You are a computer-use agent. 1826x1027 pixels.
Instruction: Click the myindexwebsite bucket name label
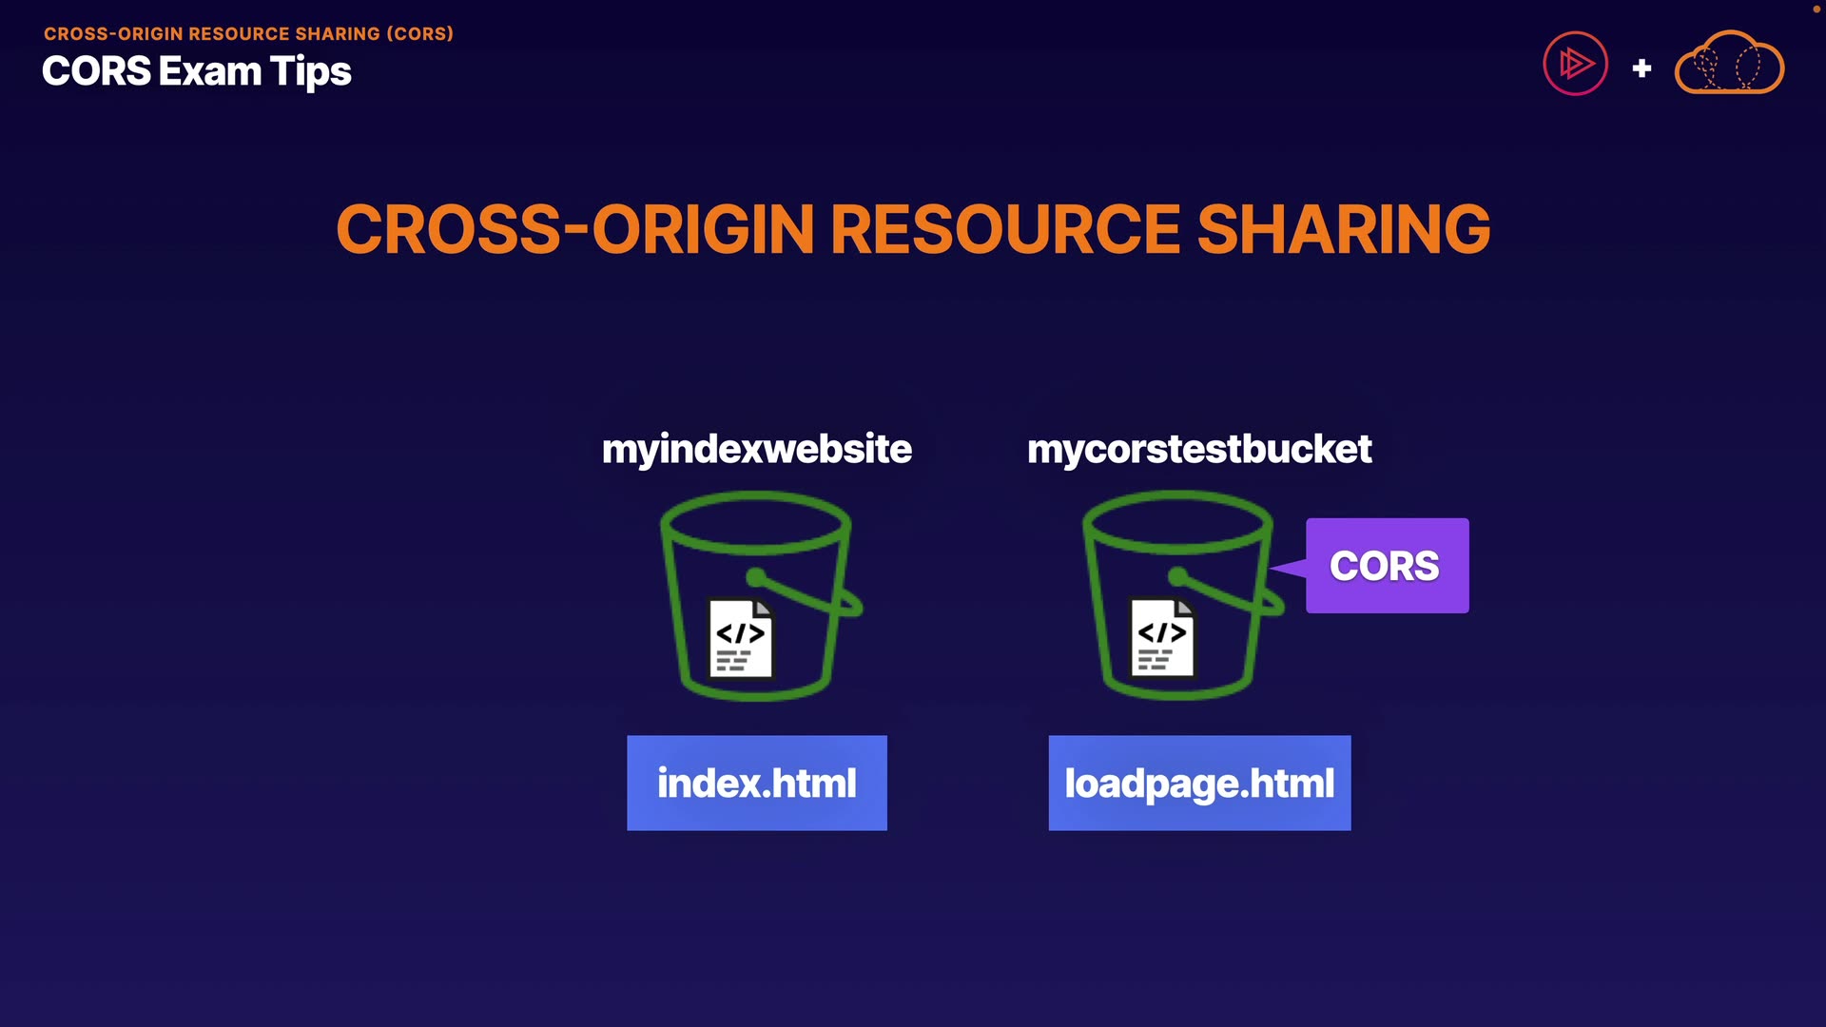(x=756, y=449)
